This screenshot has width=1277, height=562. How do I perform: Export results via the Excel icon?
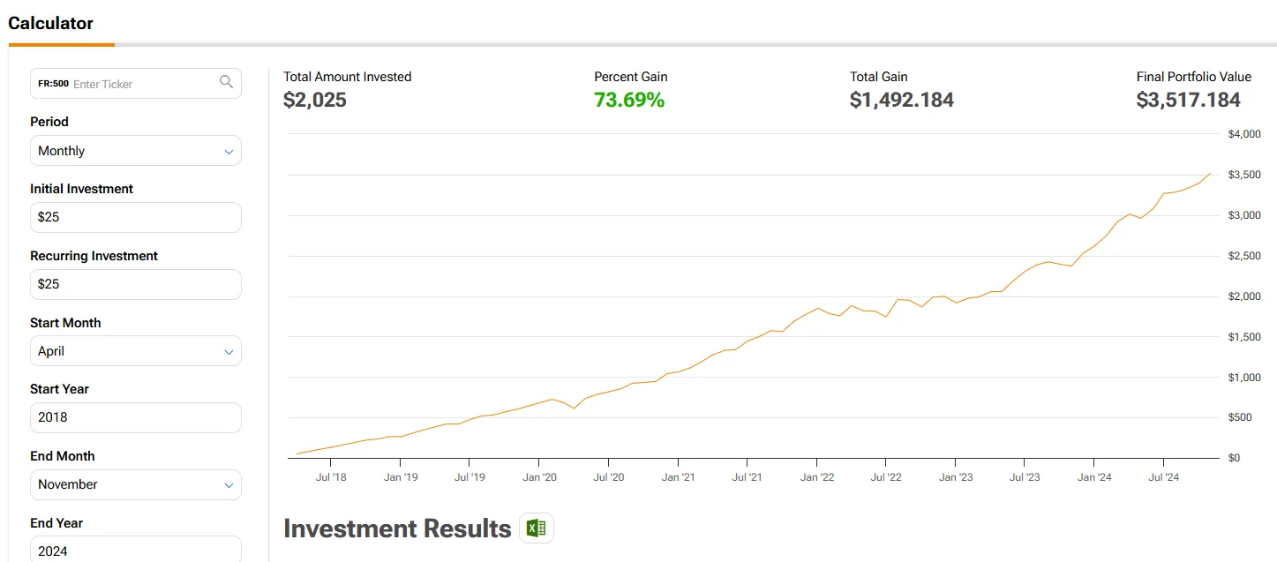coord(536,528)
